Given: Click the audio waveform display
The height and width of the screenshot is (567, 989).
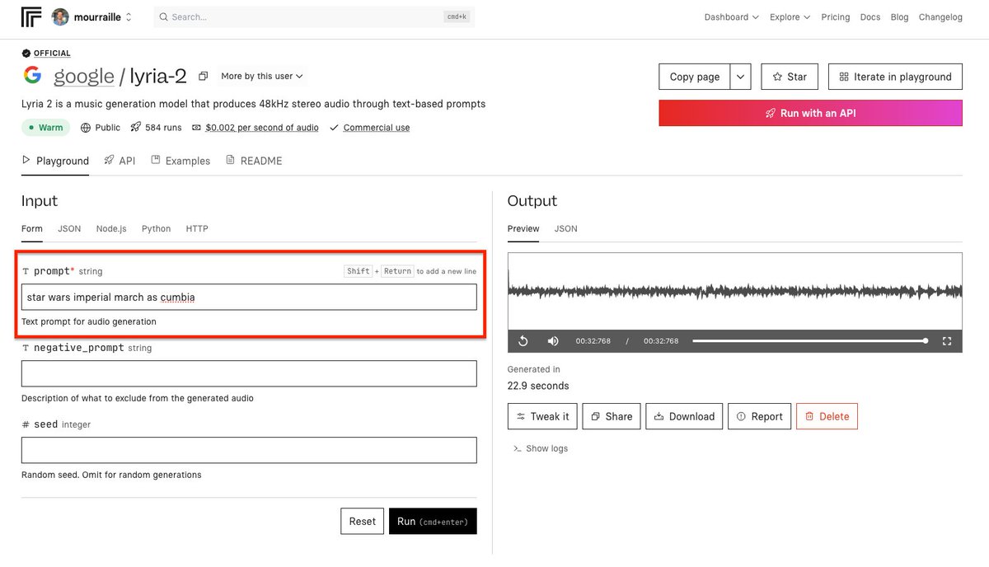Looking at the screenshot, I should [x=735, y=292].
